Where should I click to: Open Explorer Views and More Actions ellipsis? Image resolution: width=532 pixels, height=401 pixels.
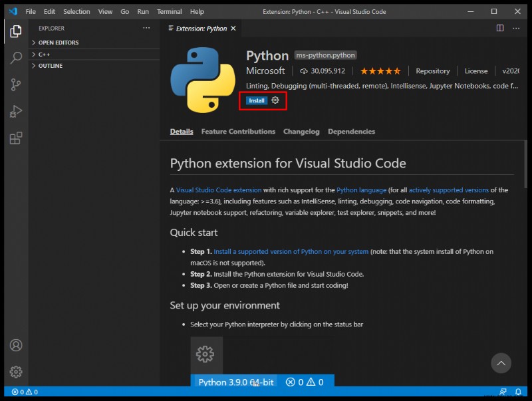click(146, 28)
